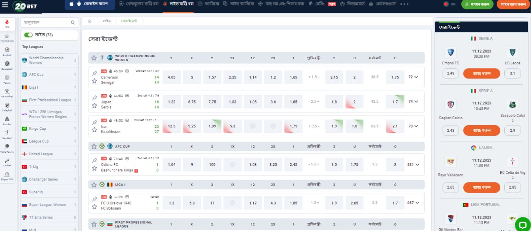
Task: Pin the Japan vs Serbia match
Action: point(94,98)
